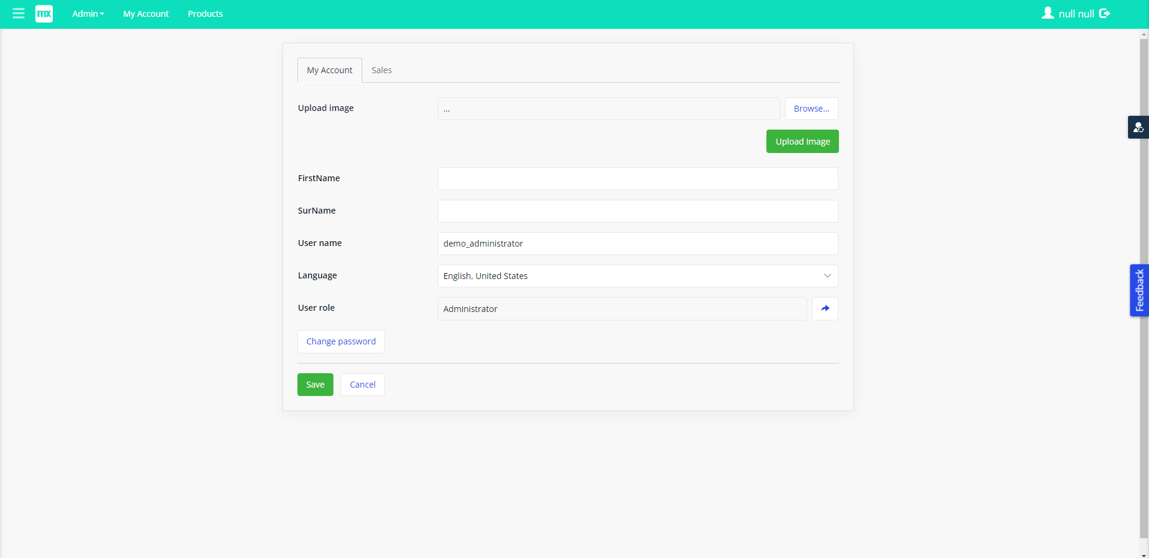The height and width of the screenshot is (558, 1149).
Task: Open the Admin dropdown menu
Action: [x=88, y=13]
